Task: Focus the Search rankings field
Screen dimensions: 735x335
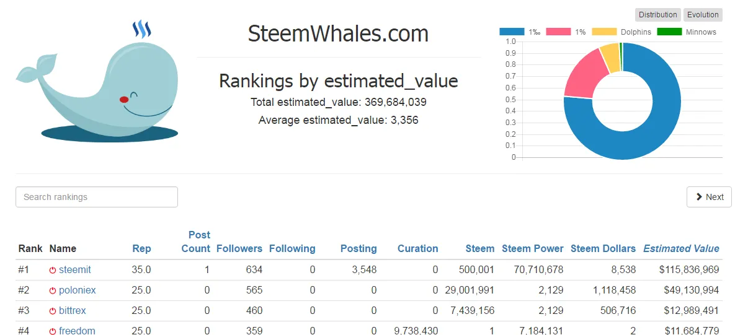Action: [x=97, y=197]
